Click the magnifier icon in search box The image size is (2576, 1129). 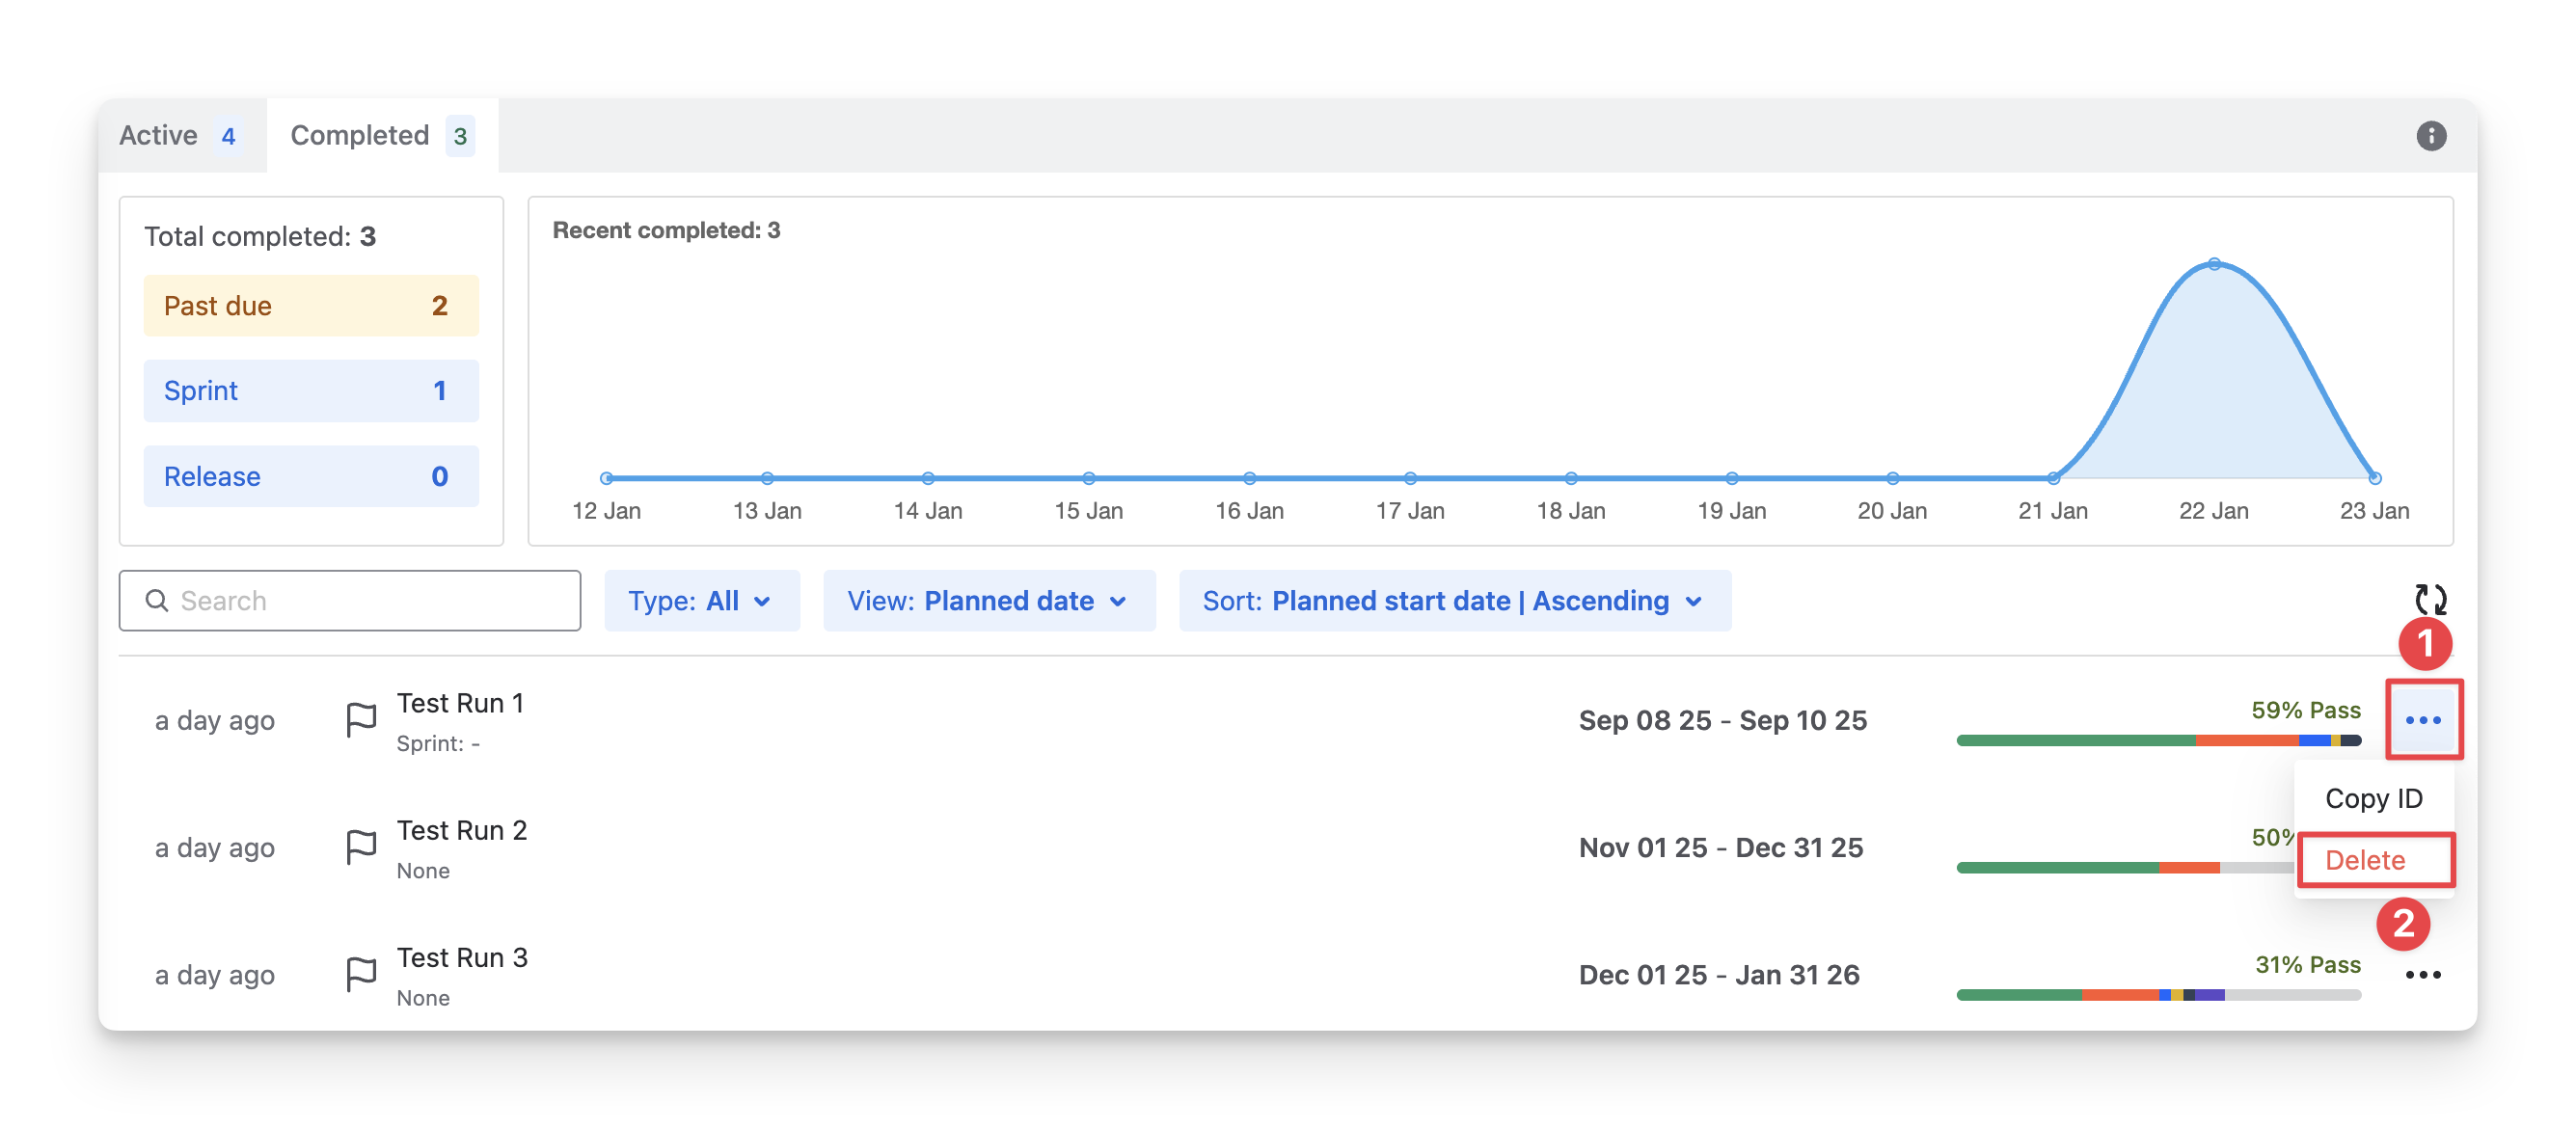click(x=157, y=600)
